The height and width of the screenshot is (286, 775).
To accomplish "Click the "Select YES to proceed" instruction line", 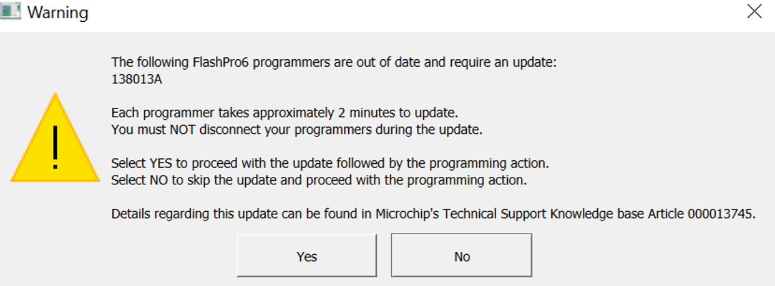I will coord(329,164).
